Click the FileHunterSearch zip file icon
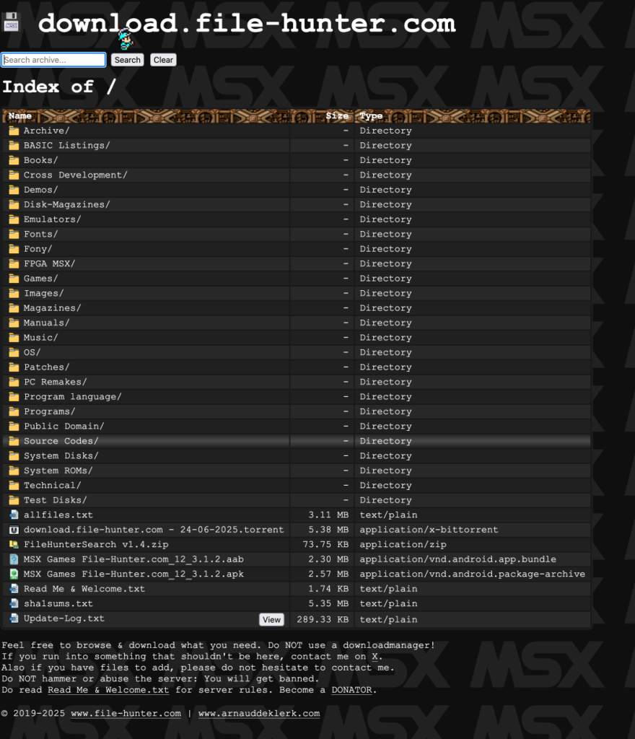Image resolution: width=635 pixels, height=739 pixels. [x=14, y=545]
